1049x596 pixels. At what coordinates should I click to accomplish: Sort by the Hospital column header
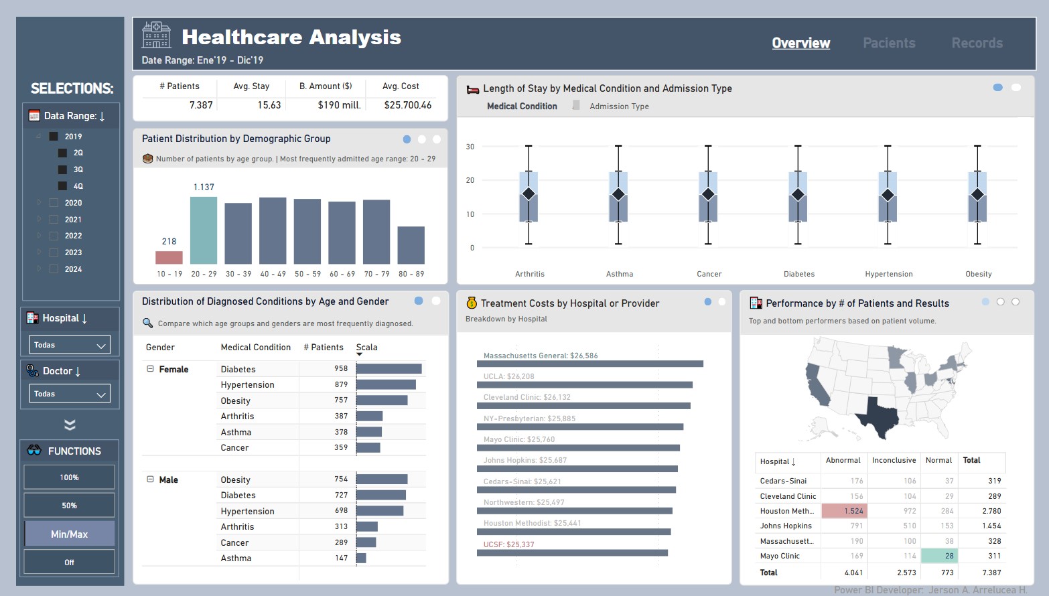point(778,461)
